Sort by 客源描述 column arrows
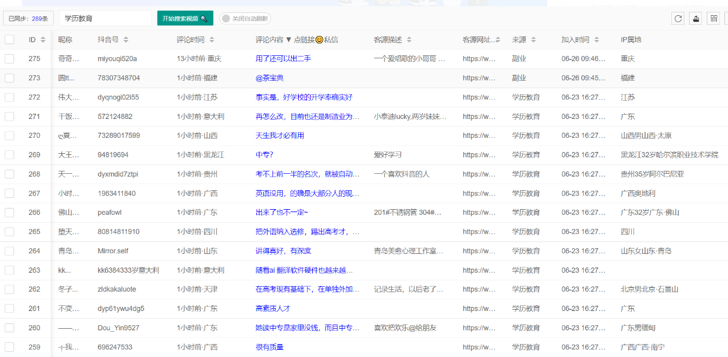728x357 pixels. [x=409, y=40]
